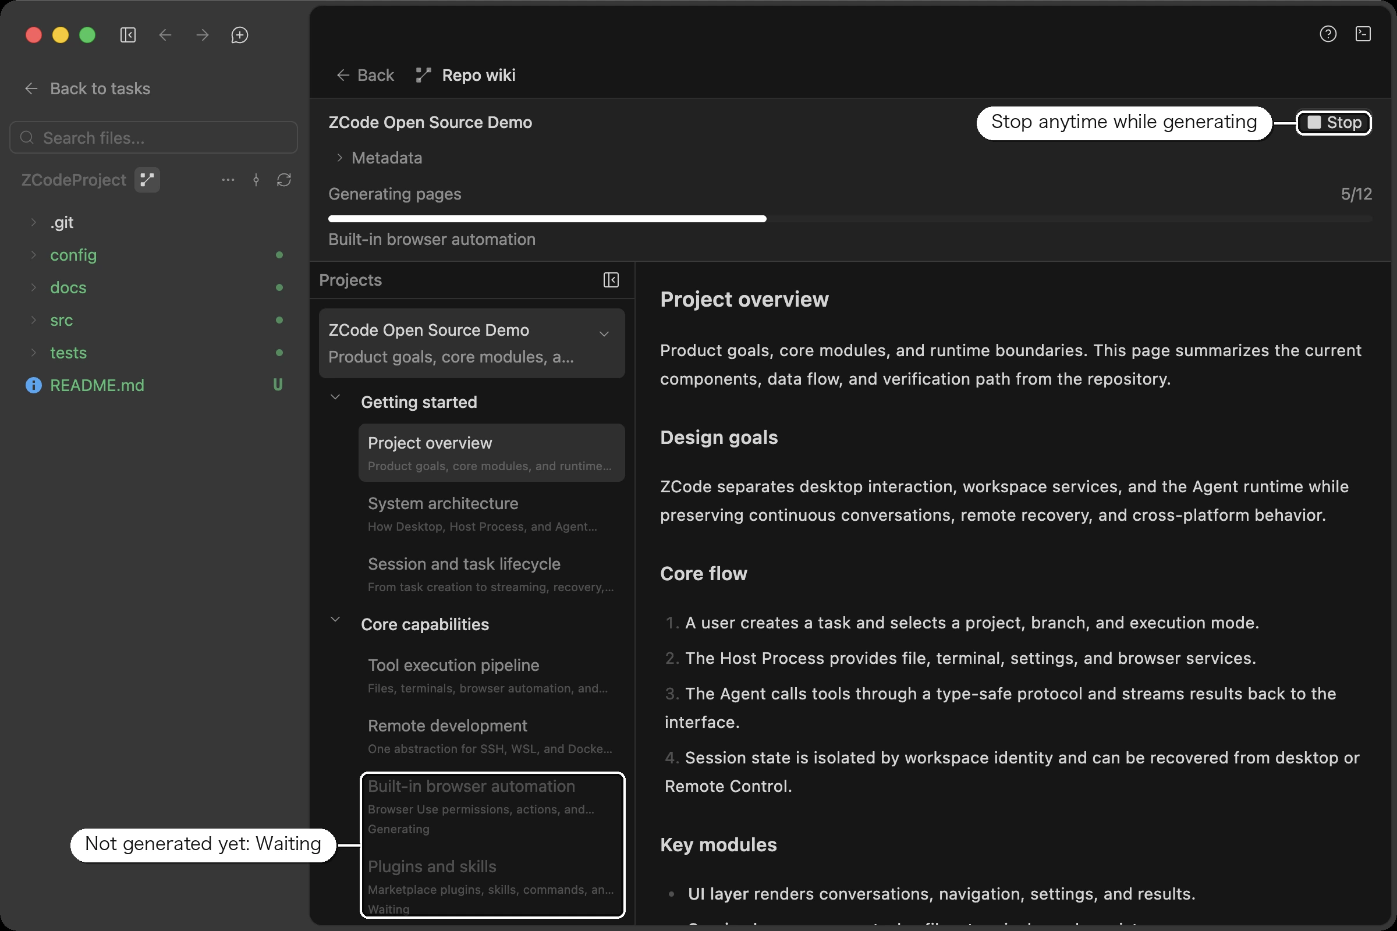Navigate back with the left arrow icon
Viewport: 1397px width, 931px height.
[165, 35]
